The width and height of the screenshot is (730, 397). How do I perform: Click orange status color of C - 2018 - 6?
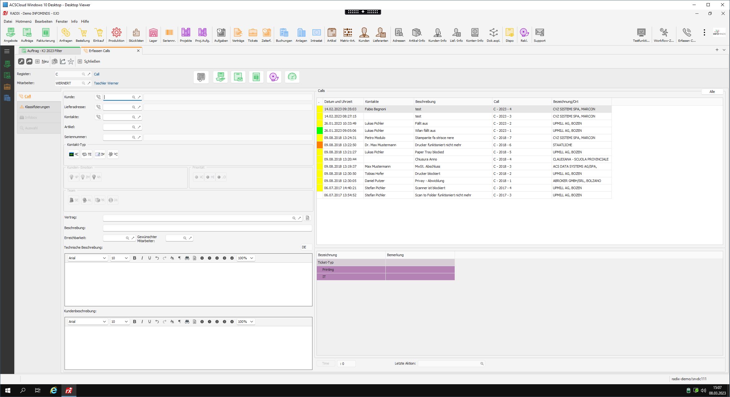tap(320, 145)
